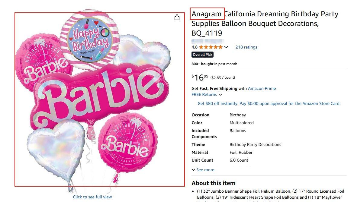The width and height of the screenshot is (354, 202).
Task: Click the 'Foil, Rubber' material value
Action: click(241, 152)
